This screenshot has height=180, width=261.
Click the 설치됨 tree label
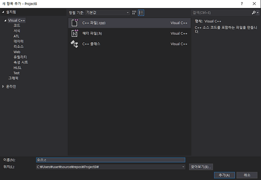click(x=11, y=12)
